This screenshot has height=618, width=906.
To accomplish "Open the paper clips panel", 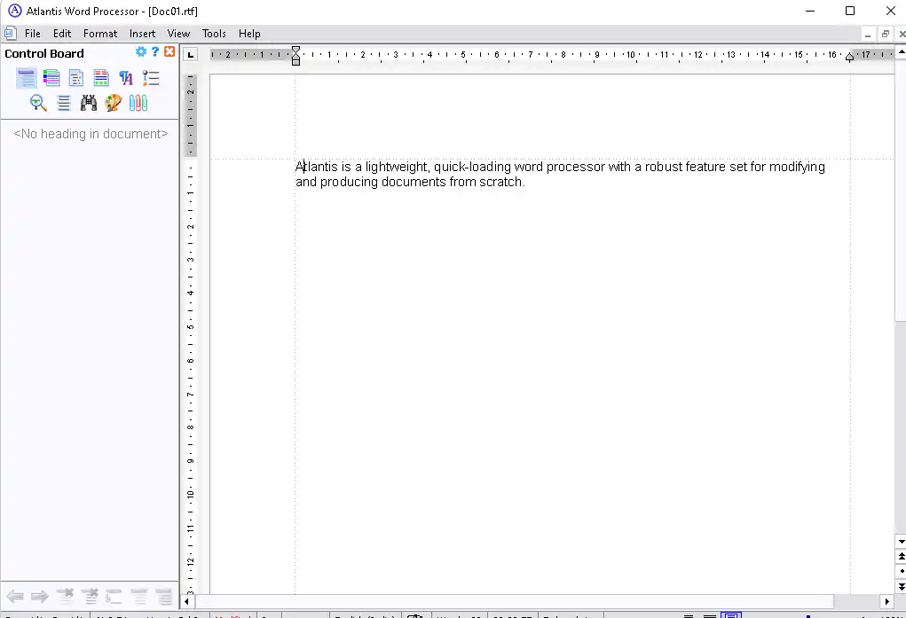I will pyautogui.click(x=138, y=103).
